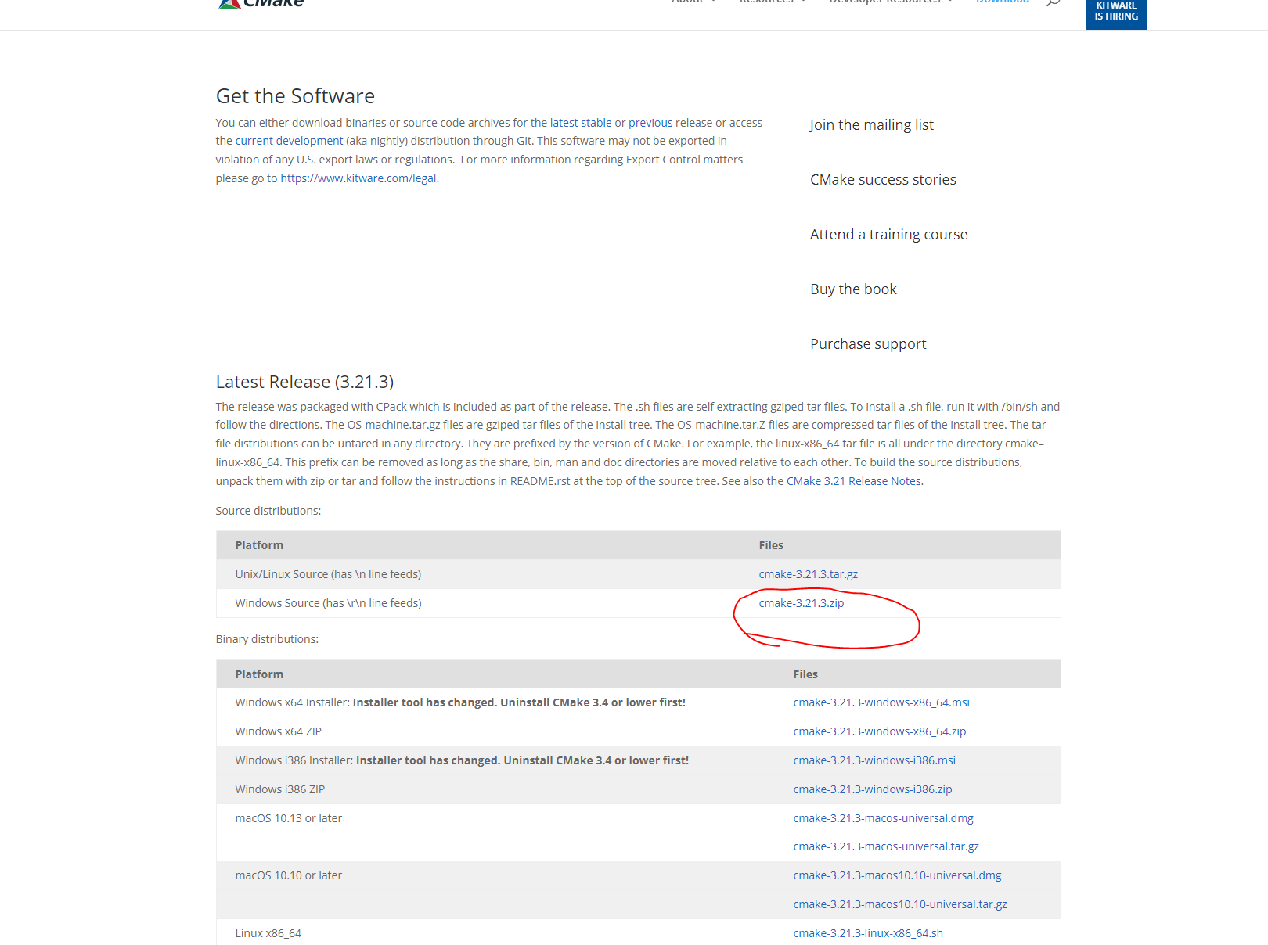Download cmake-3.21.3-macos10.10-universal.dmg
Viewport: 1268px width, 945px height.
click(898, 875)
